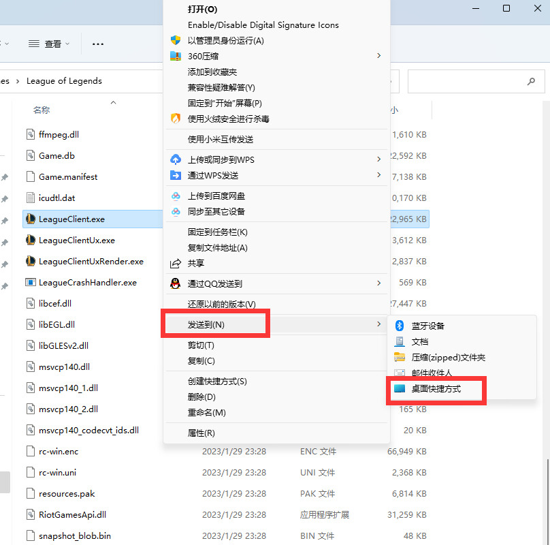The image size is (550, 545).
Task: Click the icudtl.dat file icon
Action: point(31,198)
